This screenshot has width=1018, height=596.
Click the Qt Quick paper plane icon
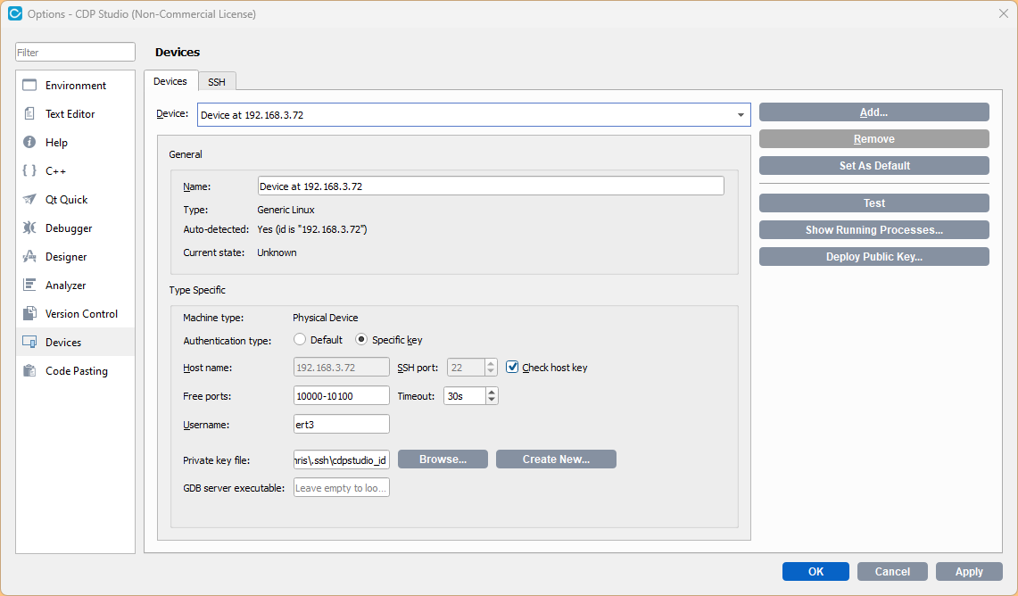click(x=29, y=199)
